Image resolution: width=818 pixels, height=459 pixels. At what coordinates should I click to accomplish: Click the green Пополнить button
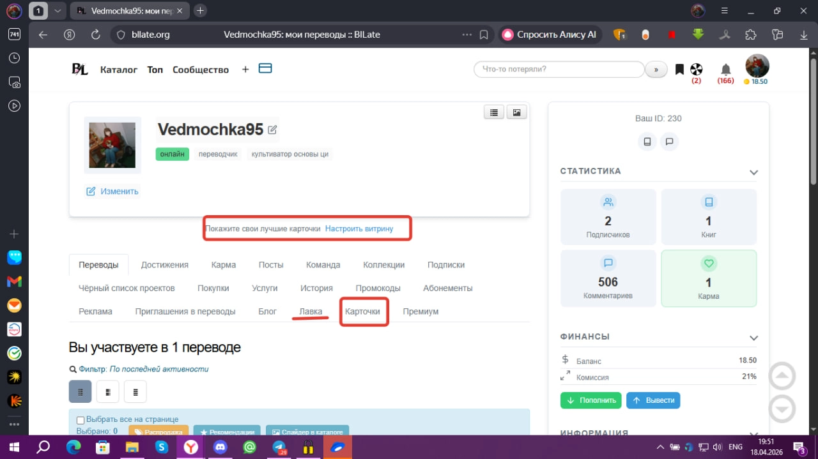(x=590, y=400)
